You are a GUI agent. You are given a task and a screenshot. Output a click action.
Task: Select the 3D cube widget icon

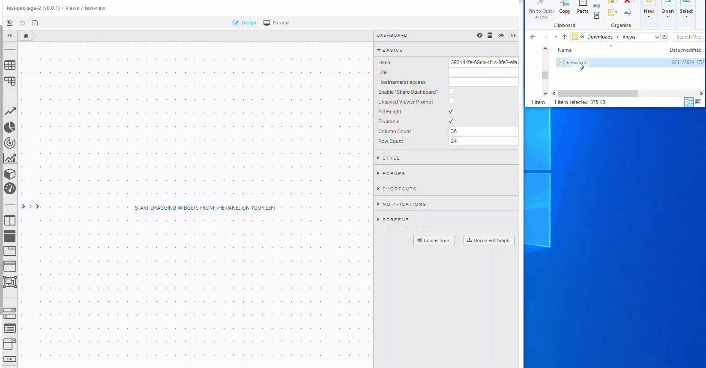[x=10, y=174]
